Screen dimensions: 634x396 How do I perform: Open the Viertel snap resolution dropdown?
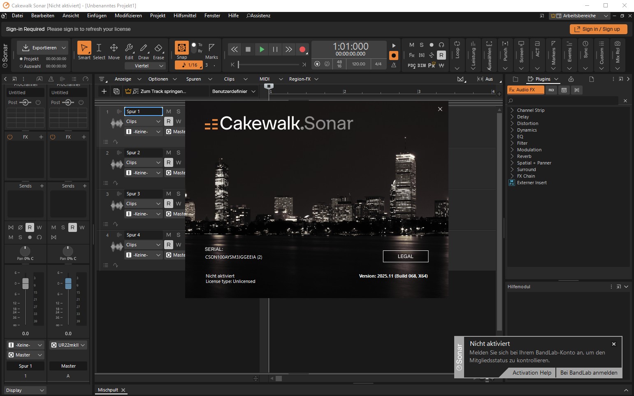(x=150, y=66)
